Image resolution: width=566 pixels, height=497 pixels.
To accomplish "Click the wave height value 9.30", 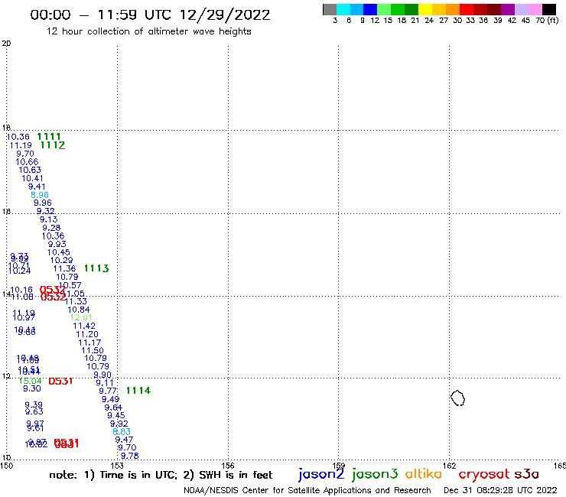I will click(32, 388).
